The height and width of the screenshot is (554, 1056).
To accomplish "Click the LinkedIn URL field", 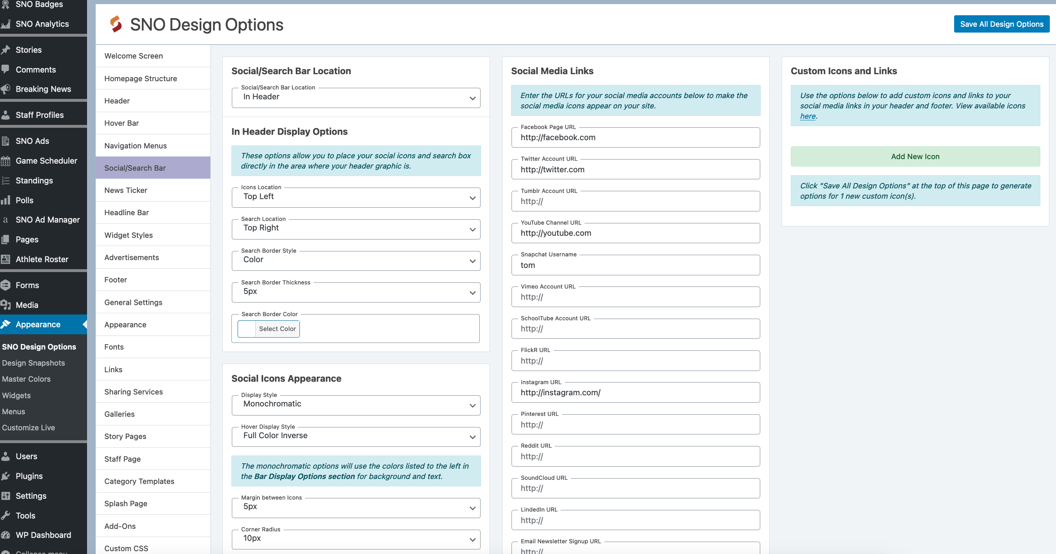I will tap(636, 520).
